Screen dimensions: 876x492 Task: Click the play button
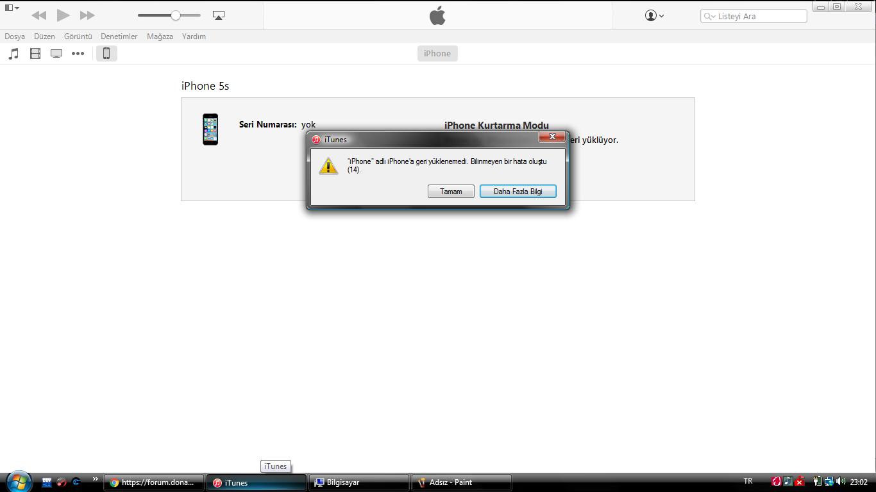(x=63, y=15)
